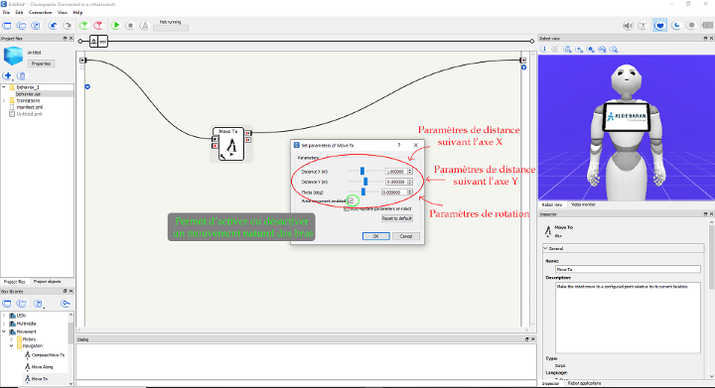Click the green Connect to robot icon
Viewport: 715px width, 388px height.
coord(83,26)
